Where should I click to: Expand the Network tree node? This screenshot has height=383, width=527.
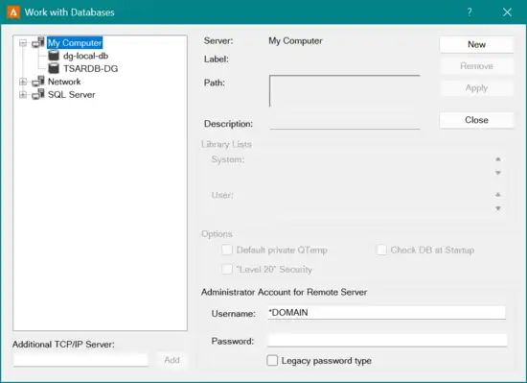point(23,82)
